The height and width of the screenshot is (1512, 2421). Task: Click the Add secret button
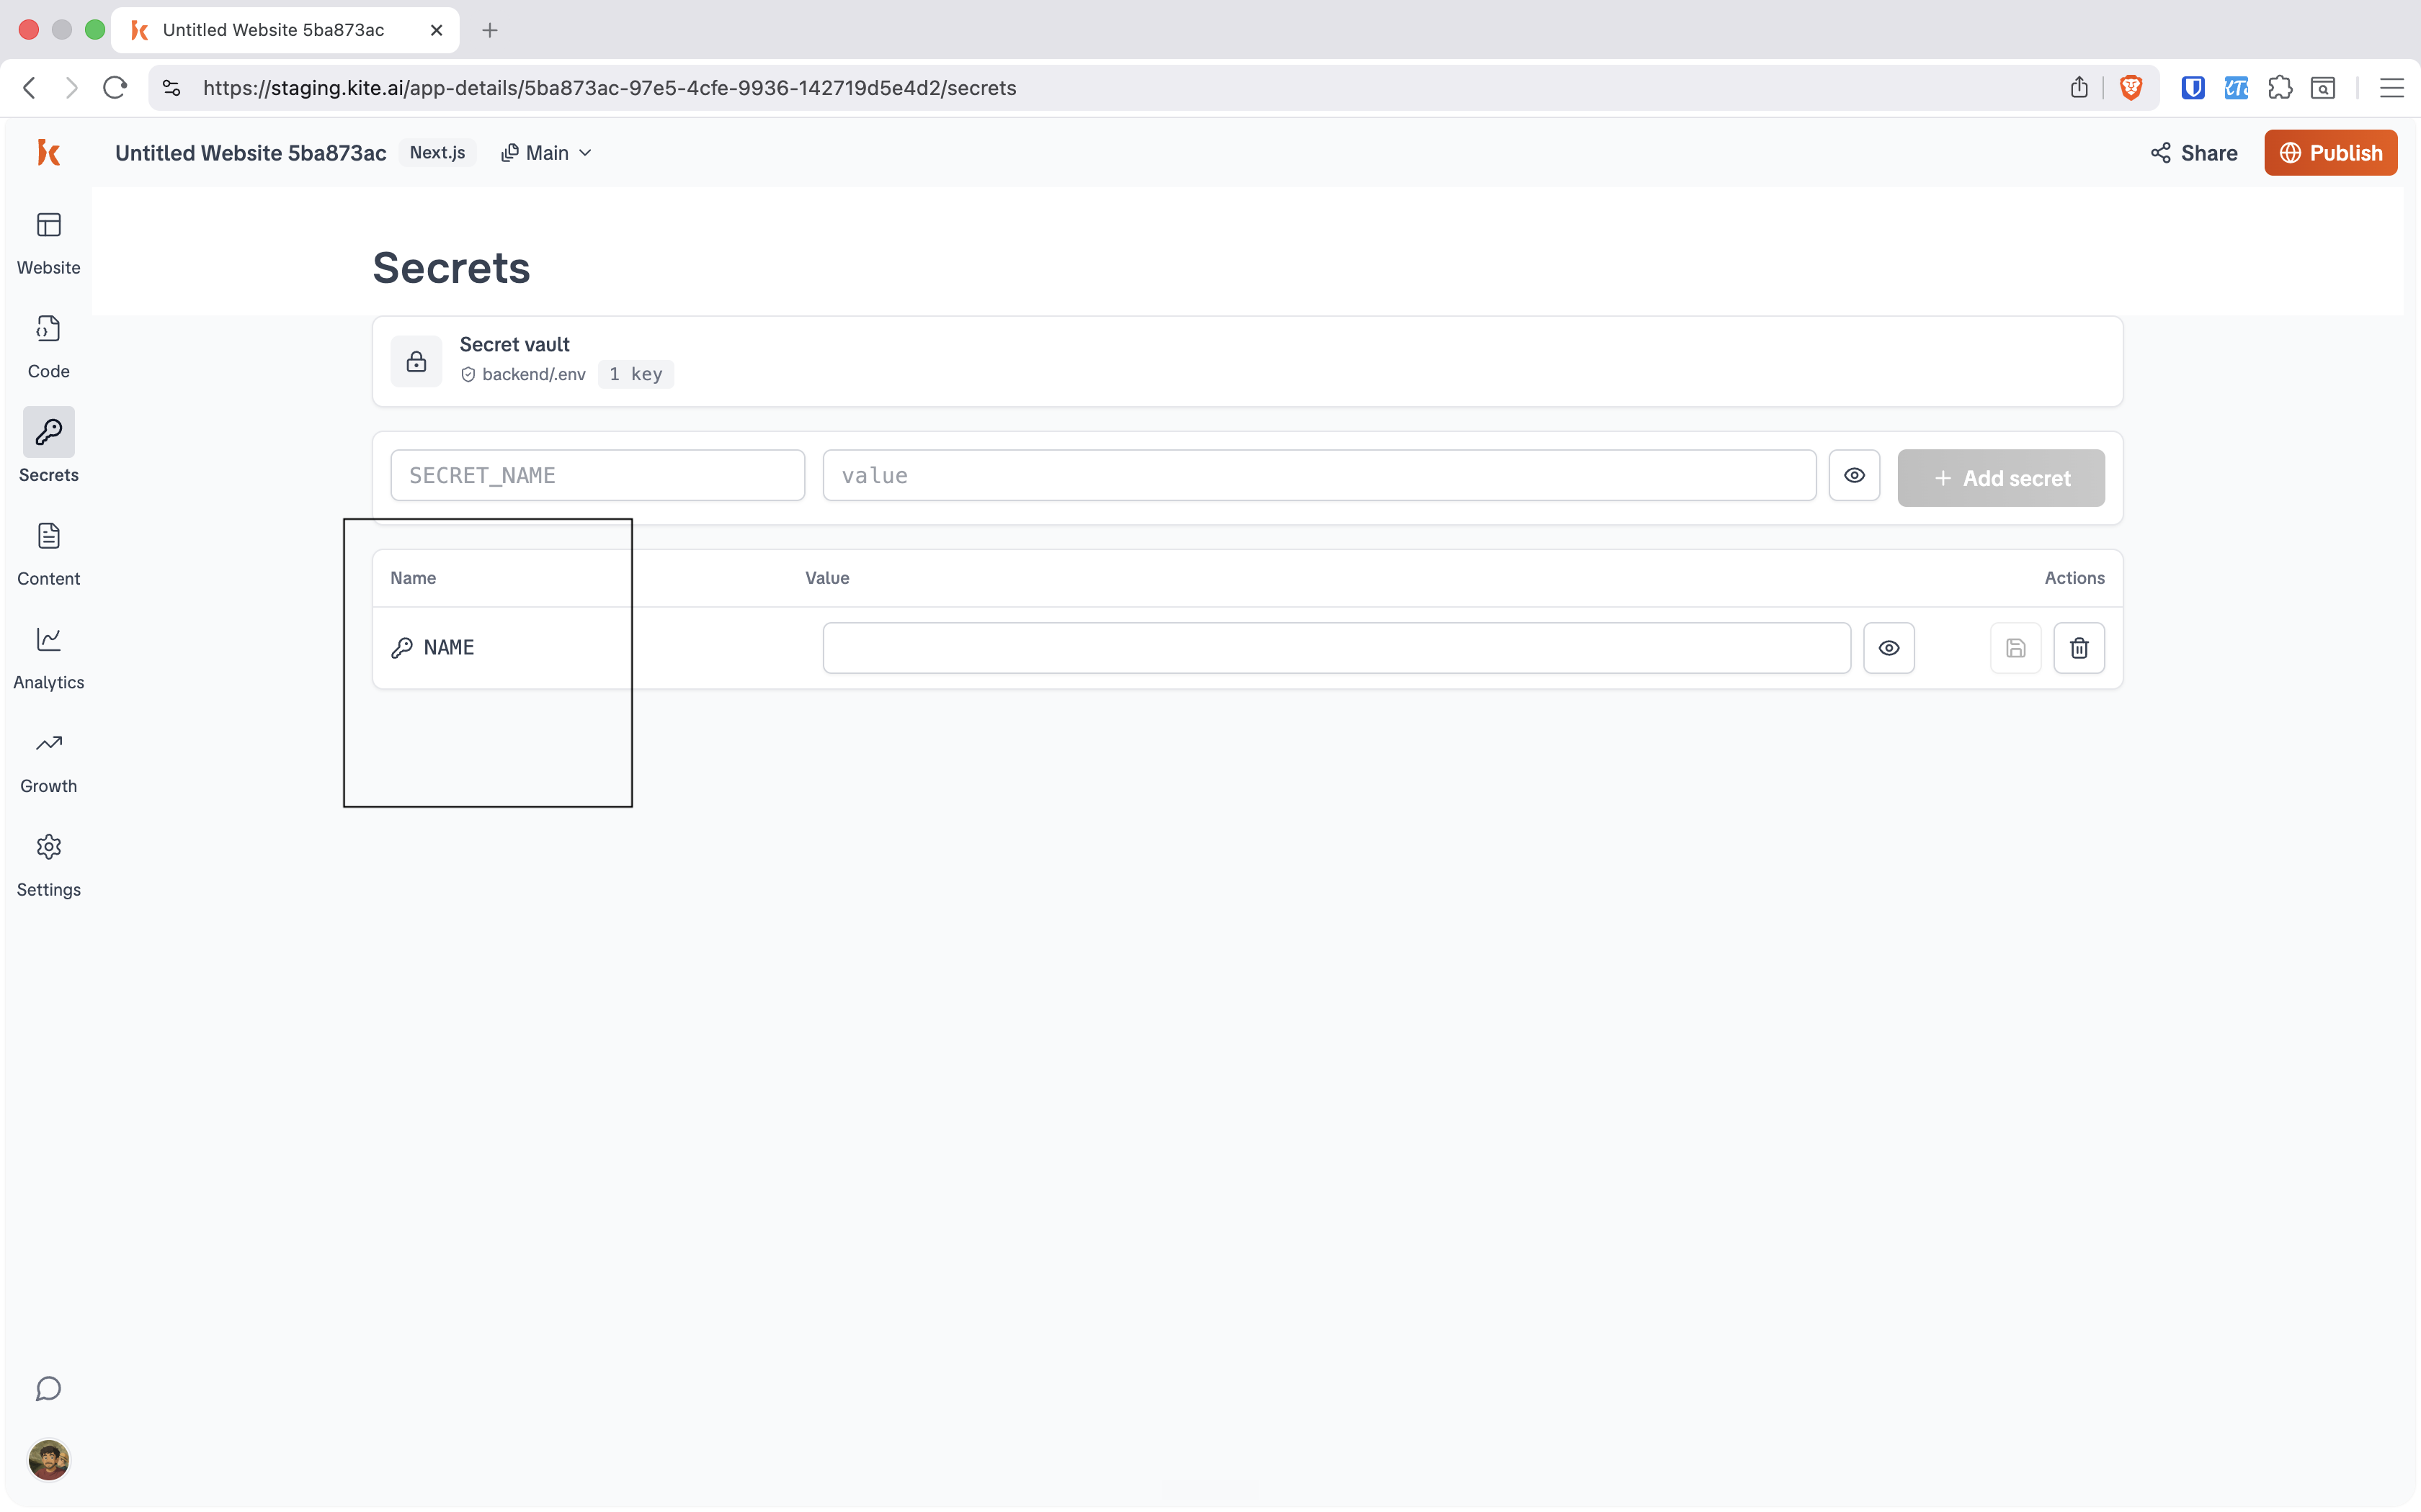tap(2001, 478)
